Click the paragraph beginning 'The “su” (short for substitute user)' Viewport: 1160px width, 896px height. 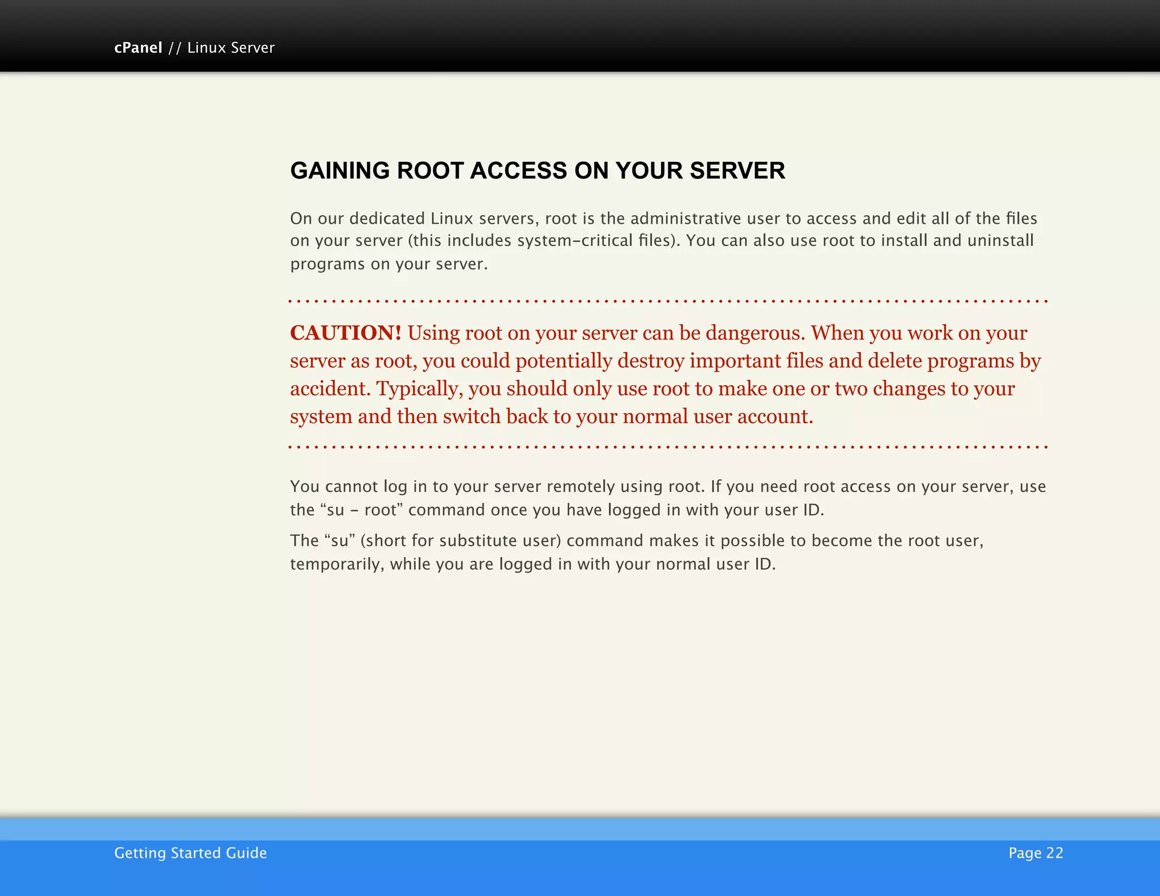637,552
